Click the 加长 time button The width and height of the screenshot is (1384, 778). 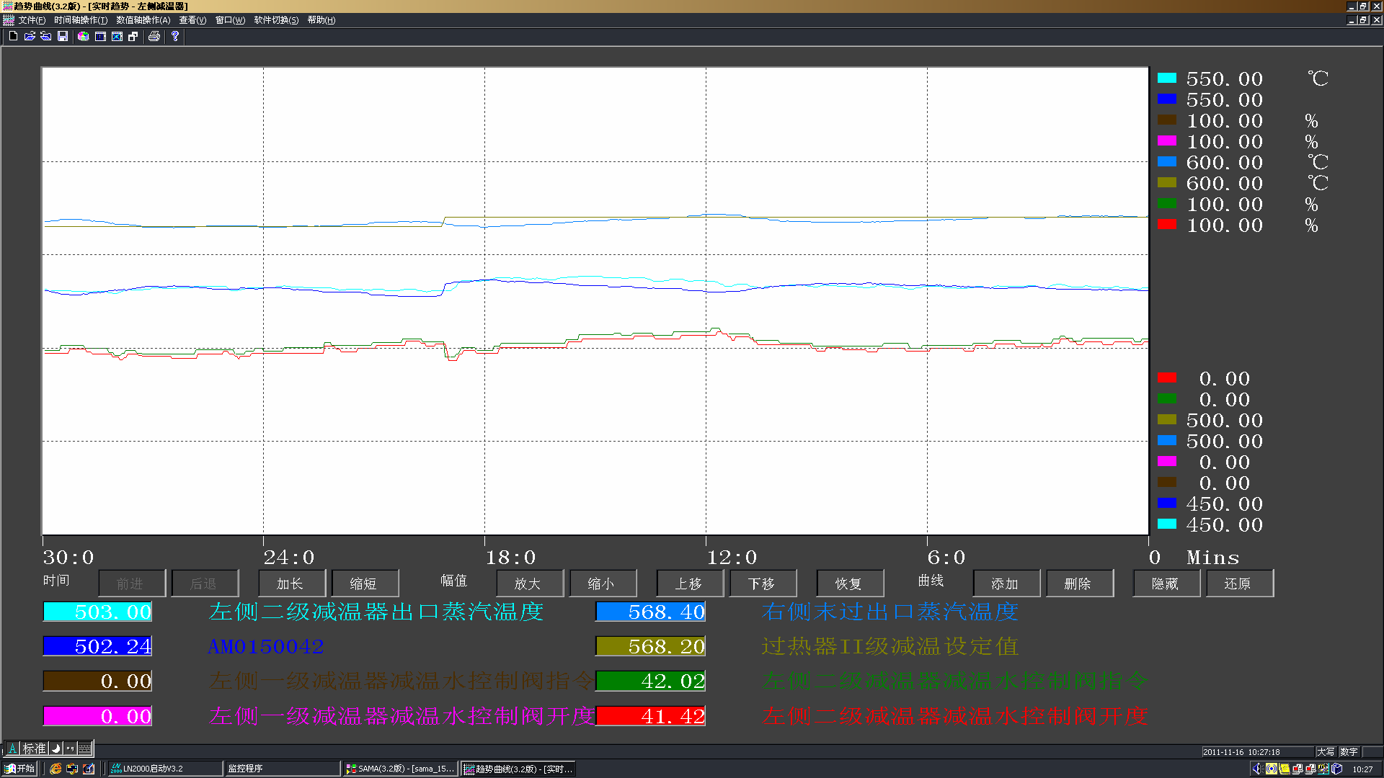coord(291,583)
